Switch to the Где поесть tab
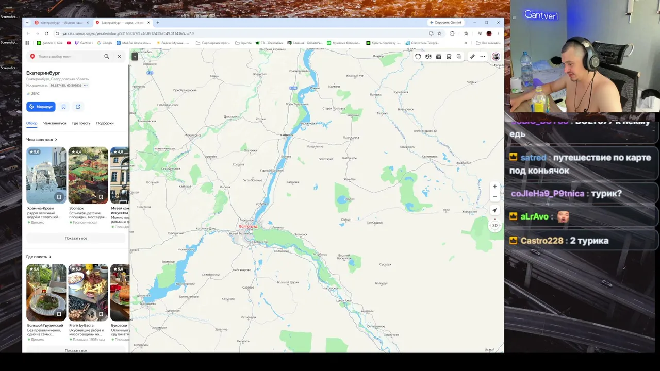 click(x=81, y=123)
